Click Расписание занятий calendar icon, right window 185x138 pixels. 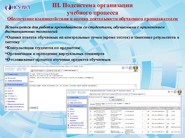[x=68, y=127]
